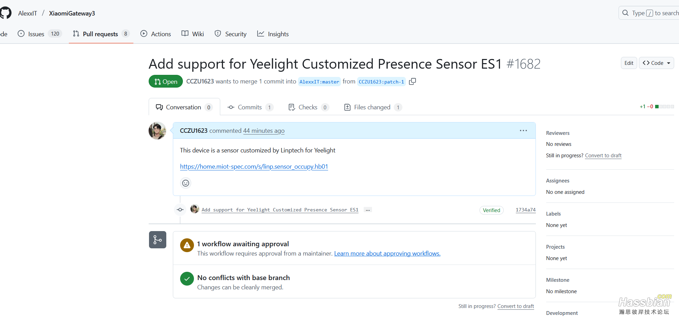Open the comment's three-dot options menu
679x318 pixels.
click(x=523, y=131)
